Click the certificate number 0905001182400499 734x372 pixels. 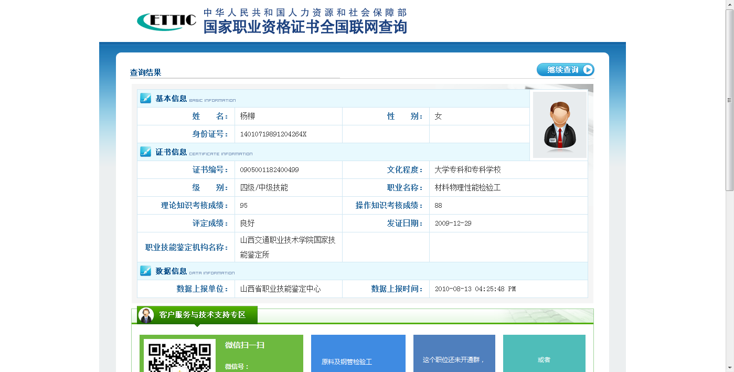(x=269, y=170)
